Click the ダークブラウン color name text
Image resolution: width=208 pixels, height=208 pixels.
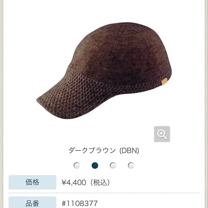click(92, 151)
